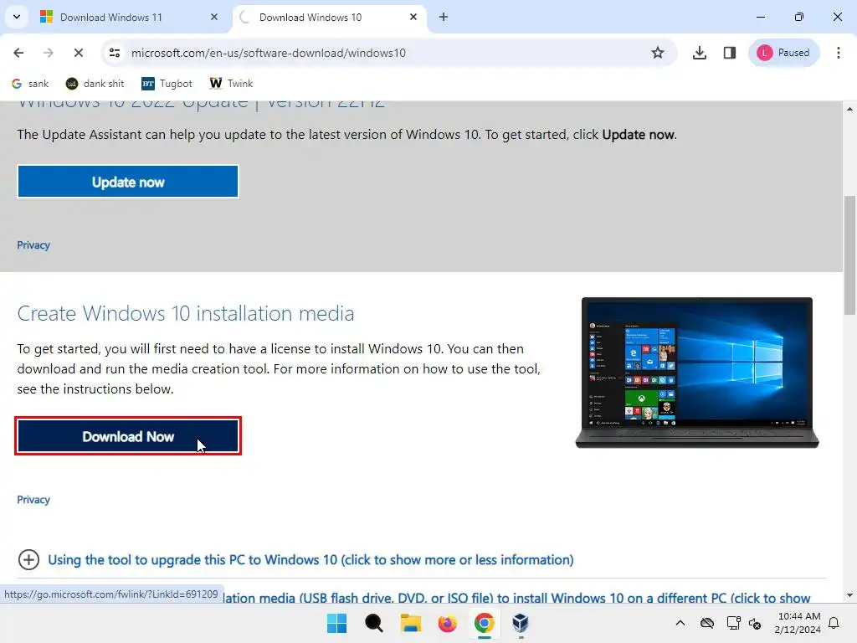857x643 pixels.
Task: Click 'Create Windows 10 installation media' heading
Action: point(186,313)
